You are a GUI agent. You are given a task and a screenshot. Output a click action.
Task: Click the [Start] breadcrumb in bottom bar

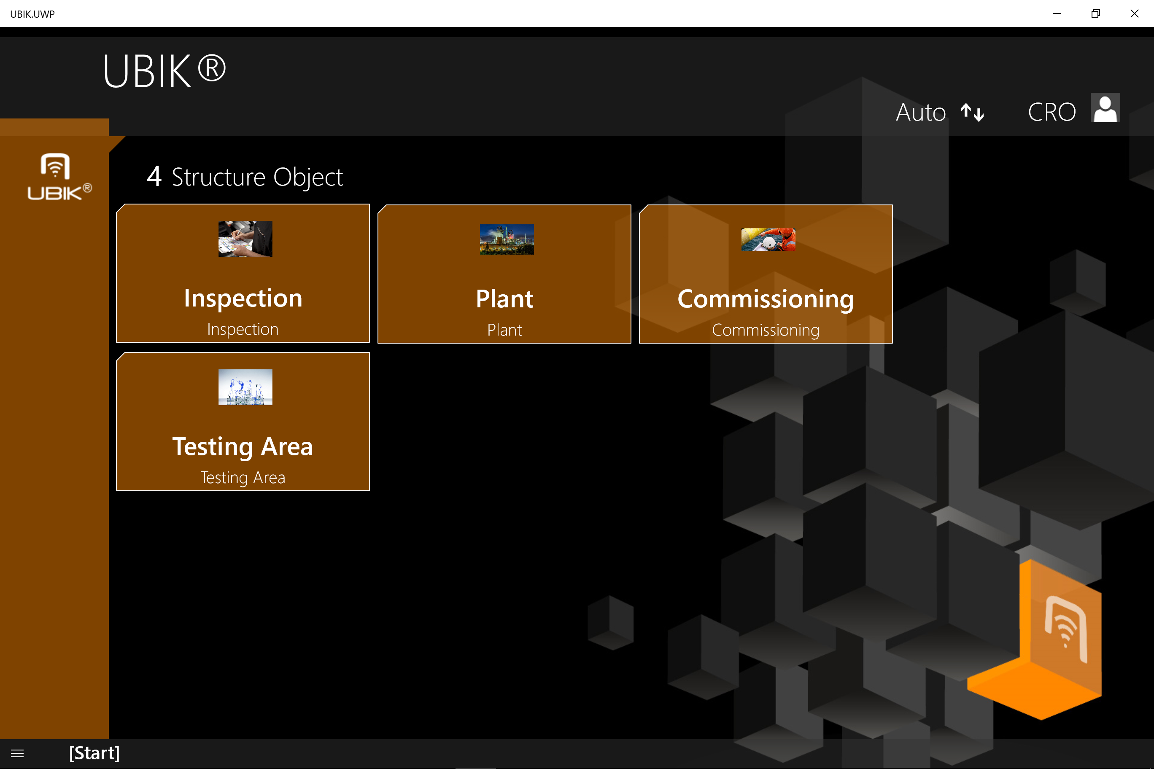(x=94, y=753)
